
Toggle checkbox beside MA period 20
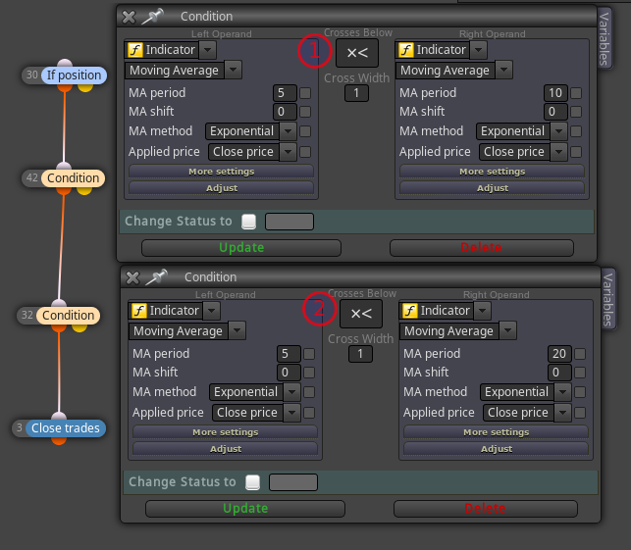pyautogui.click(x=580, y=354)
